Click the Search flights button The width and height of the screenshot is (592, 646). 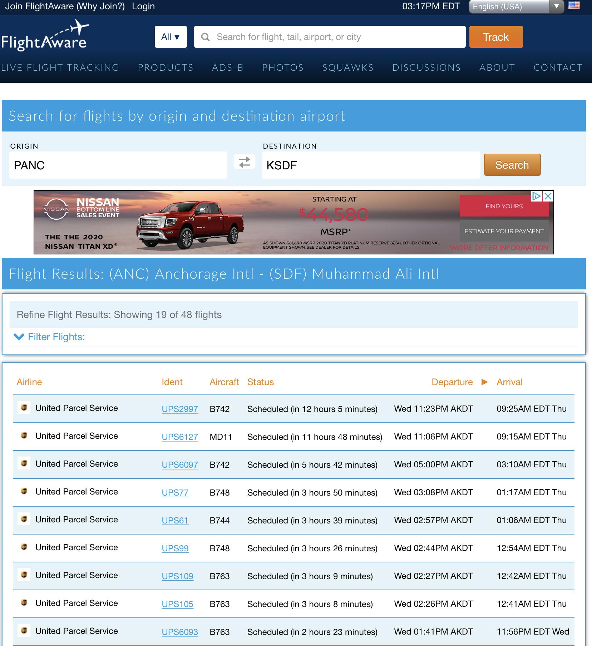pos(512,165)
